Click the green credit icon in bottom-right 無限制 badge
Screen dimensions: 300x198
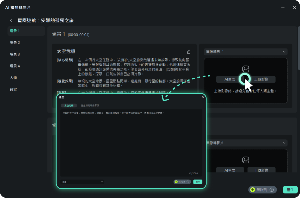(253, 190)
